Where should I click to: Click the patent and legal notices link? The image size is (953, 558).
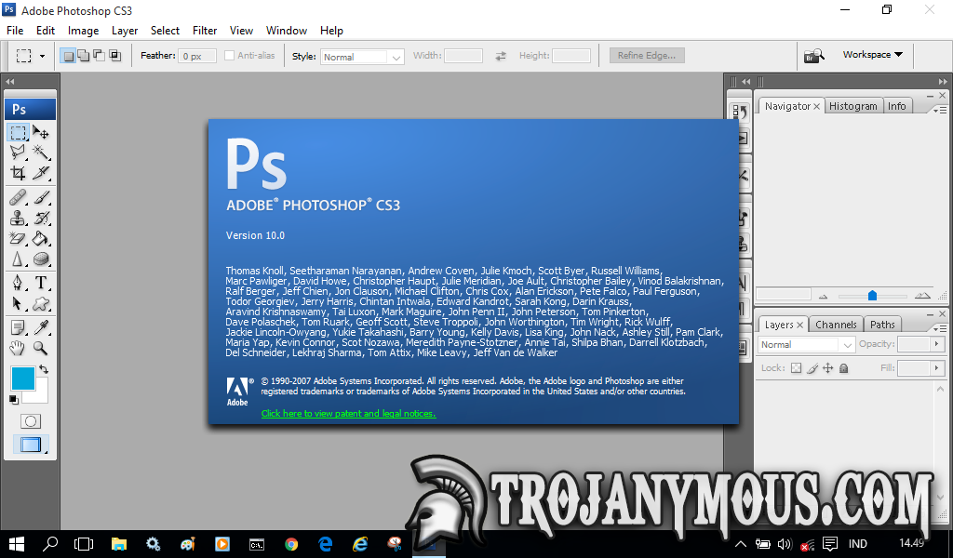(x=348, y=414)
